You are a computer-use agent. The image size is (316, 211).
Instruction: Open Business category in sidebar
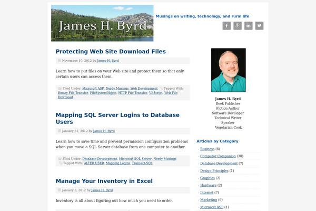[x=207, y=149]
